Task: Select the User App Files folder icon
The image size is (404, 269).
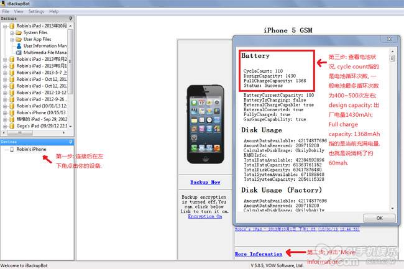Action: [19, 39]
